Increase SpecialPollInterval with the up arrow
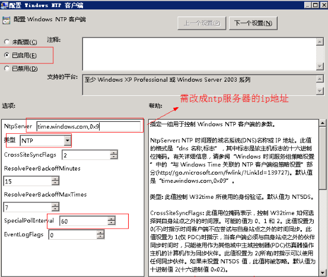The height and width of the screenshot is (277, 328). [x=112, y=219]
